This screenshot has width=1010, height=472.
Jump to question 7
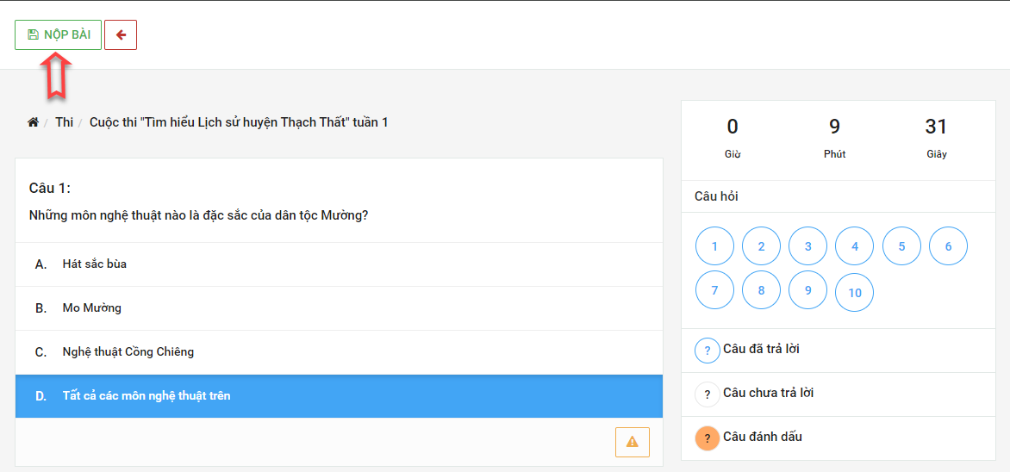(x=714, y=291)
